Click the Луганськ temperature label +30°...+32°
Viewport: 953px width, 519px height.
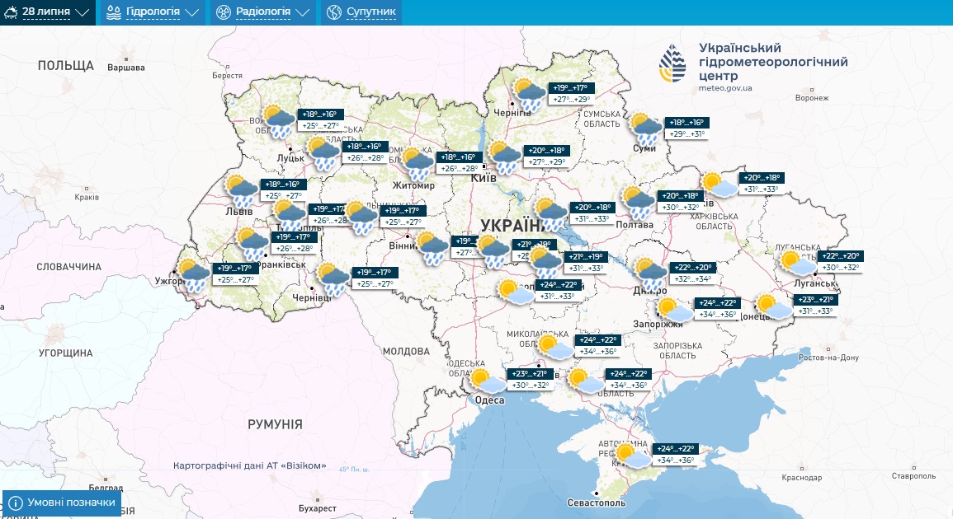840,268
